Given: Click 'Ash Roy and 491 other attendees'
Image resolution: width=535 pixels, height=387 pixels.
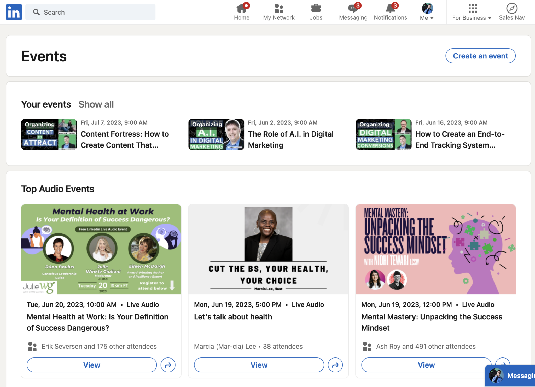Looking at the screenshot, I should [x=426, y=346].
